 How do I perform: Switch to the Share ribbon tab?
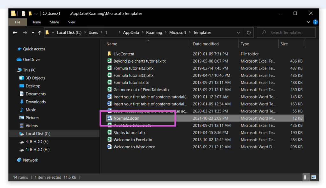(x=54, y=22)
